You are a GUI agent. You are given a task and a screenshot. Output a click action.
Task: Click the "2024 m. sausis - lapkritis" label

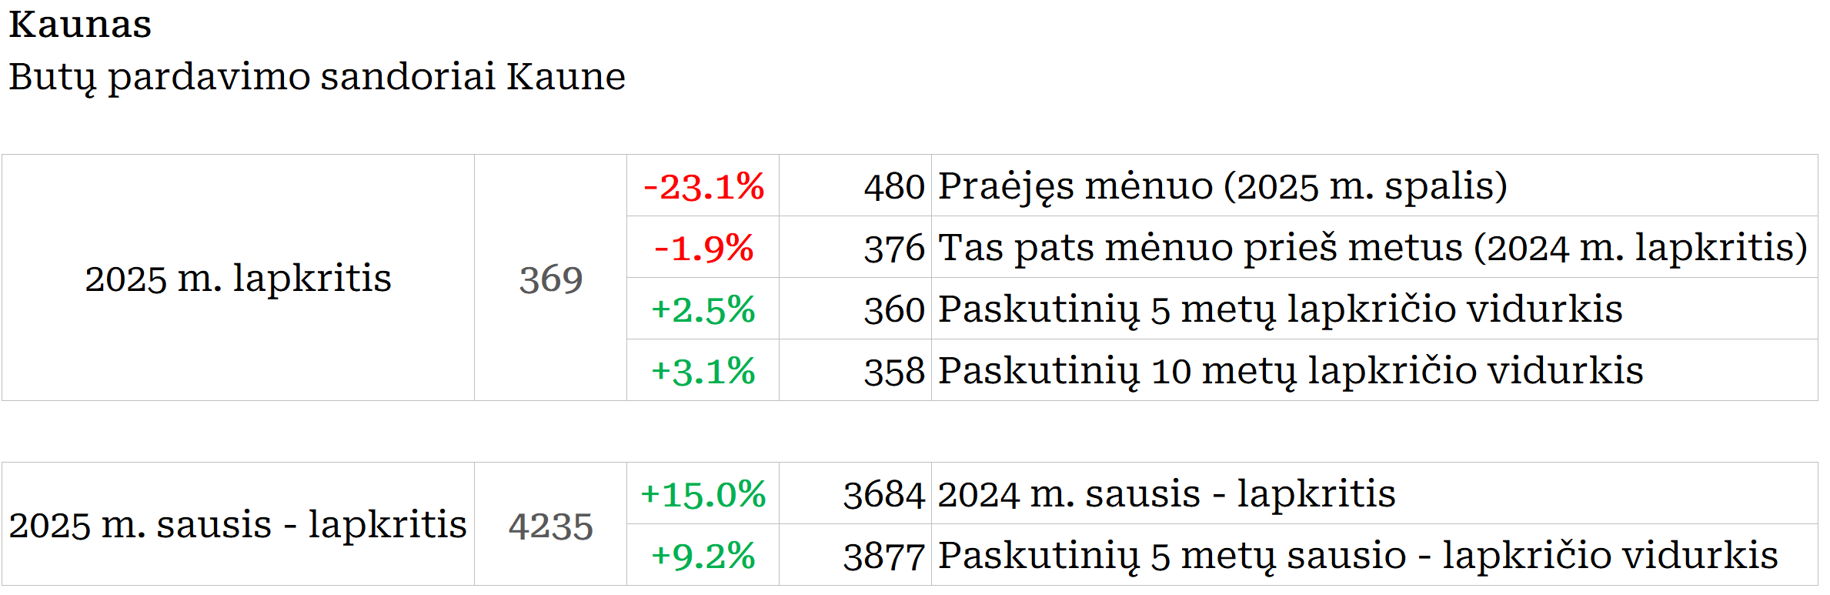[1166, 494]
